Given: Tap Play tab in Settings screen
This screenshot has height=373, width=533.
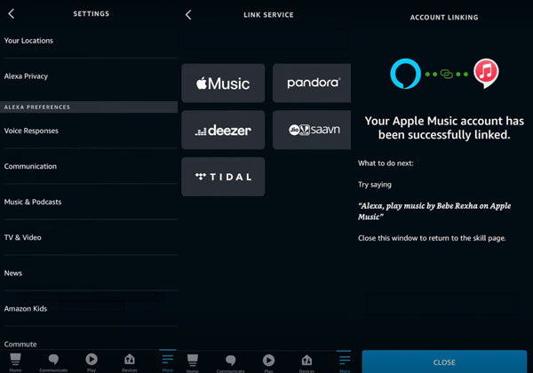Looking at the screenshot, I should pyautogui.click(x=91, y=362).
